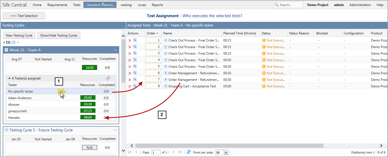Open the Week 21 - Team A cycle link icon

tap(7, 50)
